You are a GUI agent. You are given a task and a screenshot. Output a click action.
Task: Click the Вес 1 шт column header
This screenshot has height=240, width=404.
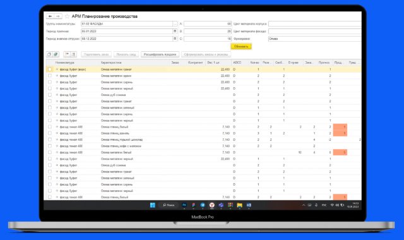coord(213,63)
